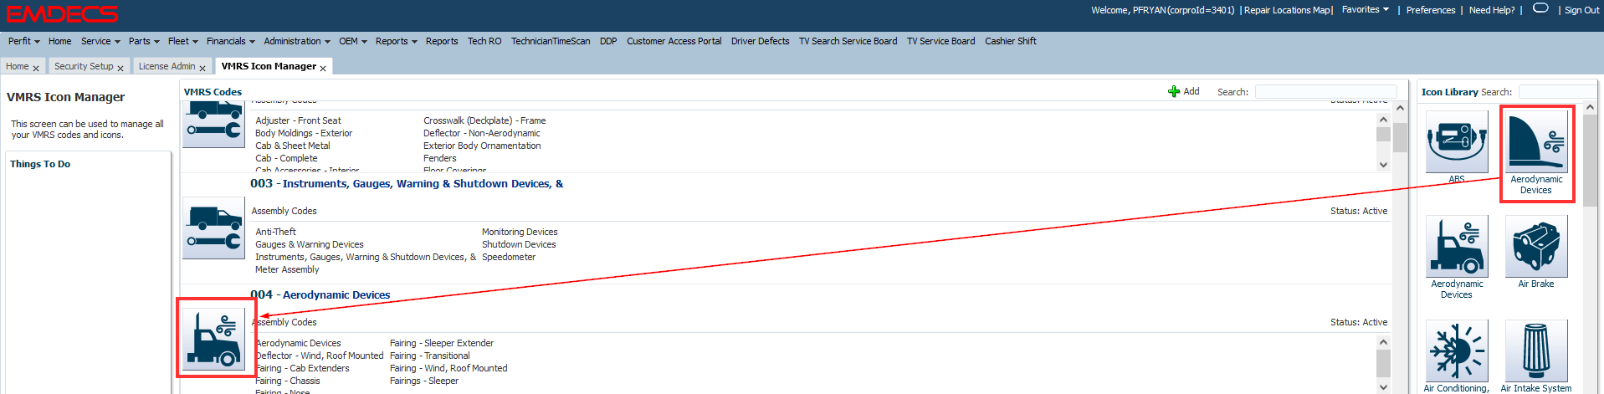The height and width of the screenshot is (394, 1604).
Task: Click the truck-wrench icon for code 003
Action: coord(214,228)
